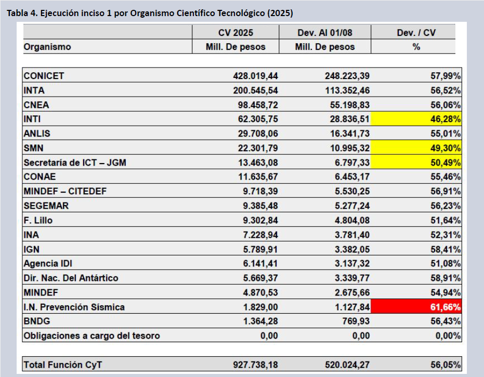Image resolution: width=484 pixels, height=377 pixels.
Task: Click the 'MINDEF – CITEDEF' row label
Action: tap(65, 191)
